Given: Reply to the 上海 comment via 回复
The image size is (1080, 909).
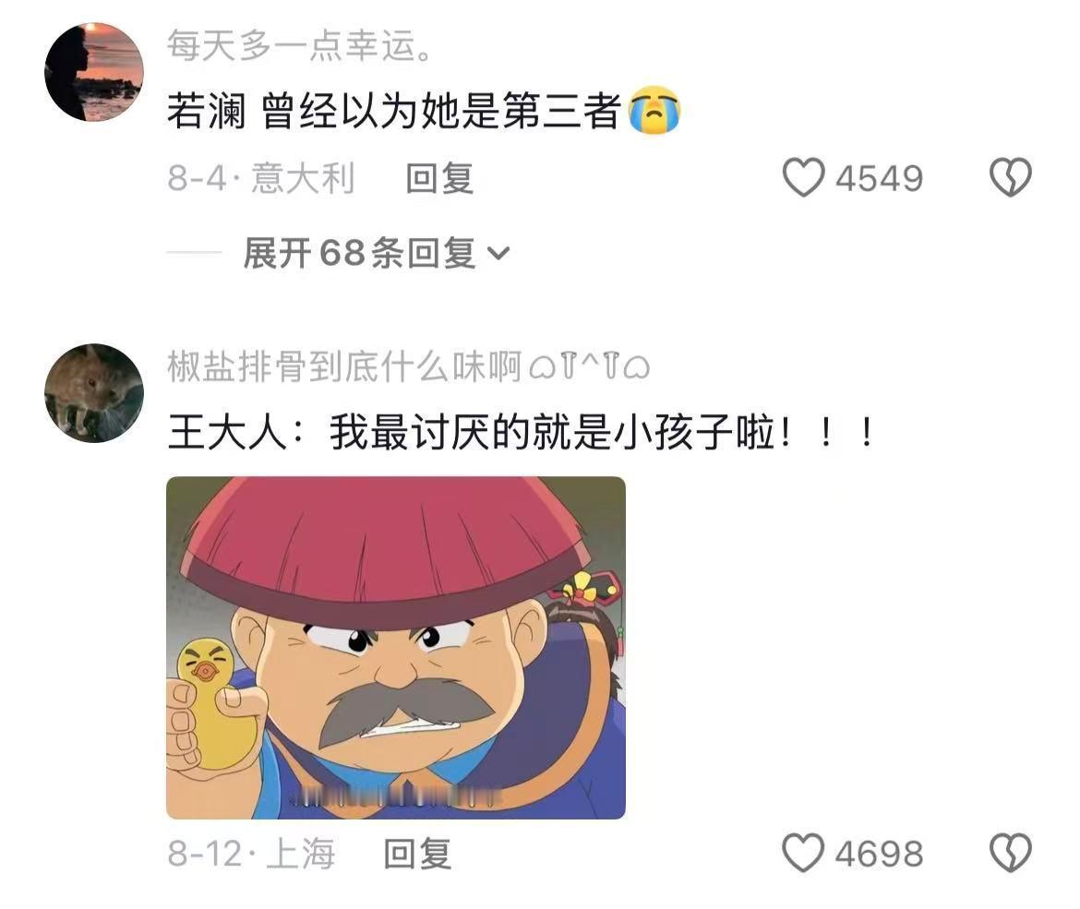Looking at the screenshot, I should pos(417,854).
